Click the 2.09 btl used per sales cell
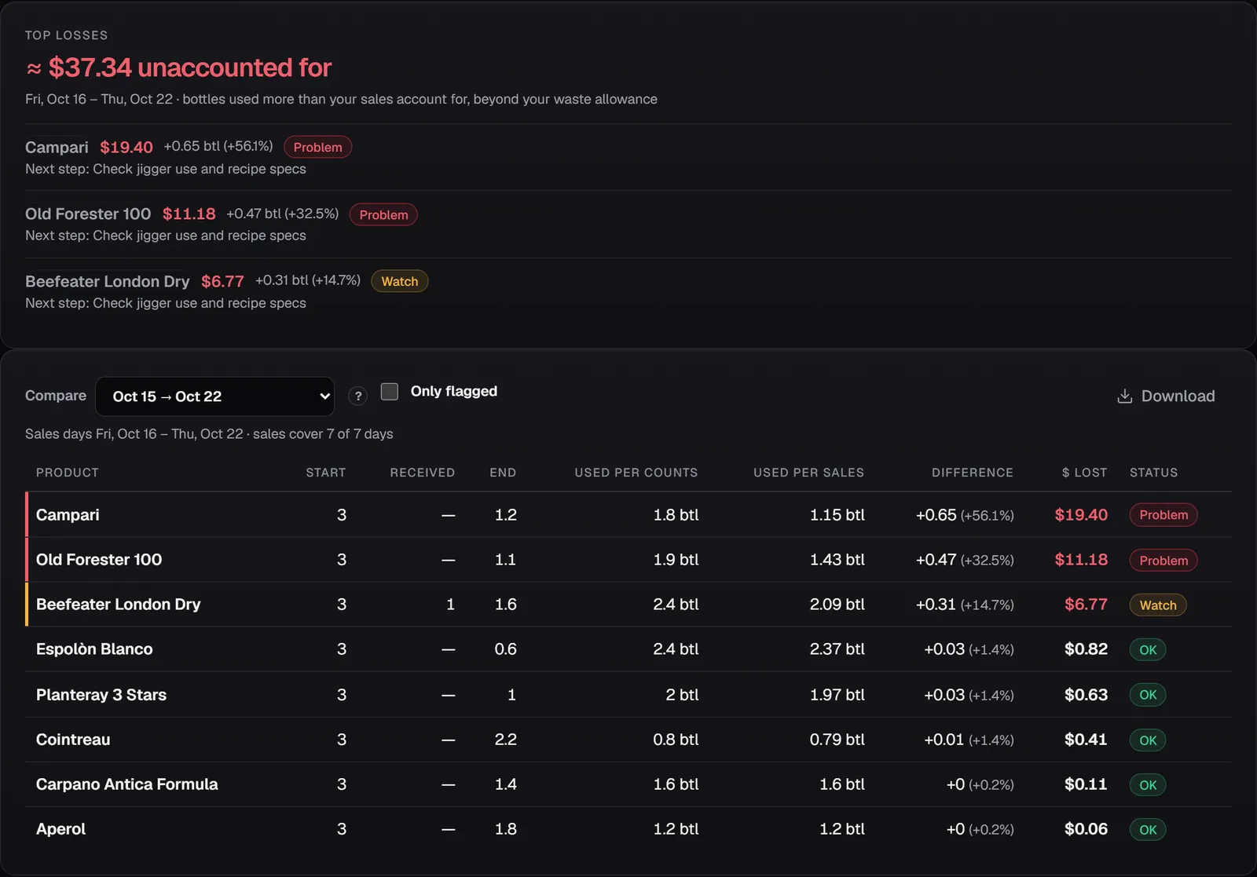Screen dimensions: 1257x877 (x=837, y=605)
